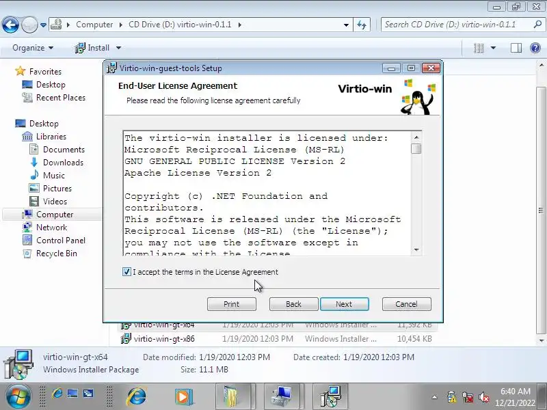The width and height of the screenshot is (547, 410).
Task: Show hidden tray icons arrow
Action: (x=434, y=397)
